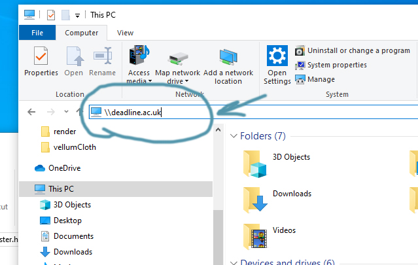The image size is (418, 265).
Task: Select the Videos folder in the main pane
Action: 270,236
